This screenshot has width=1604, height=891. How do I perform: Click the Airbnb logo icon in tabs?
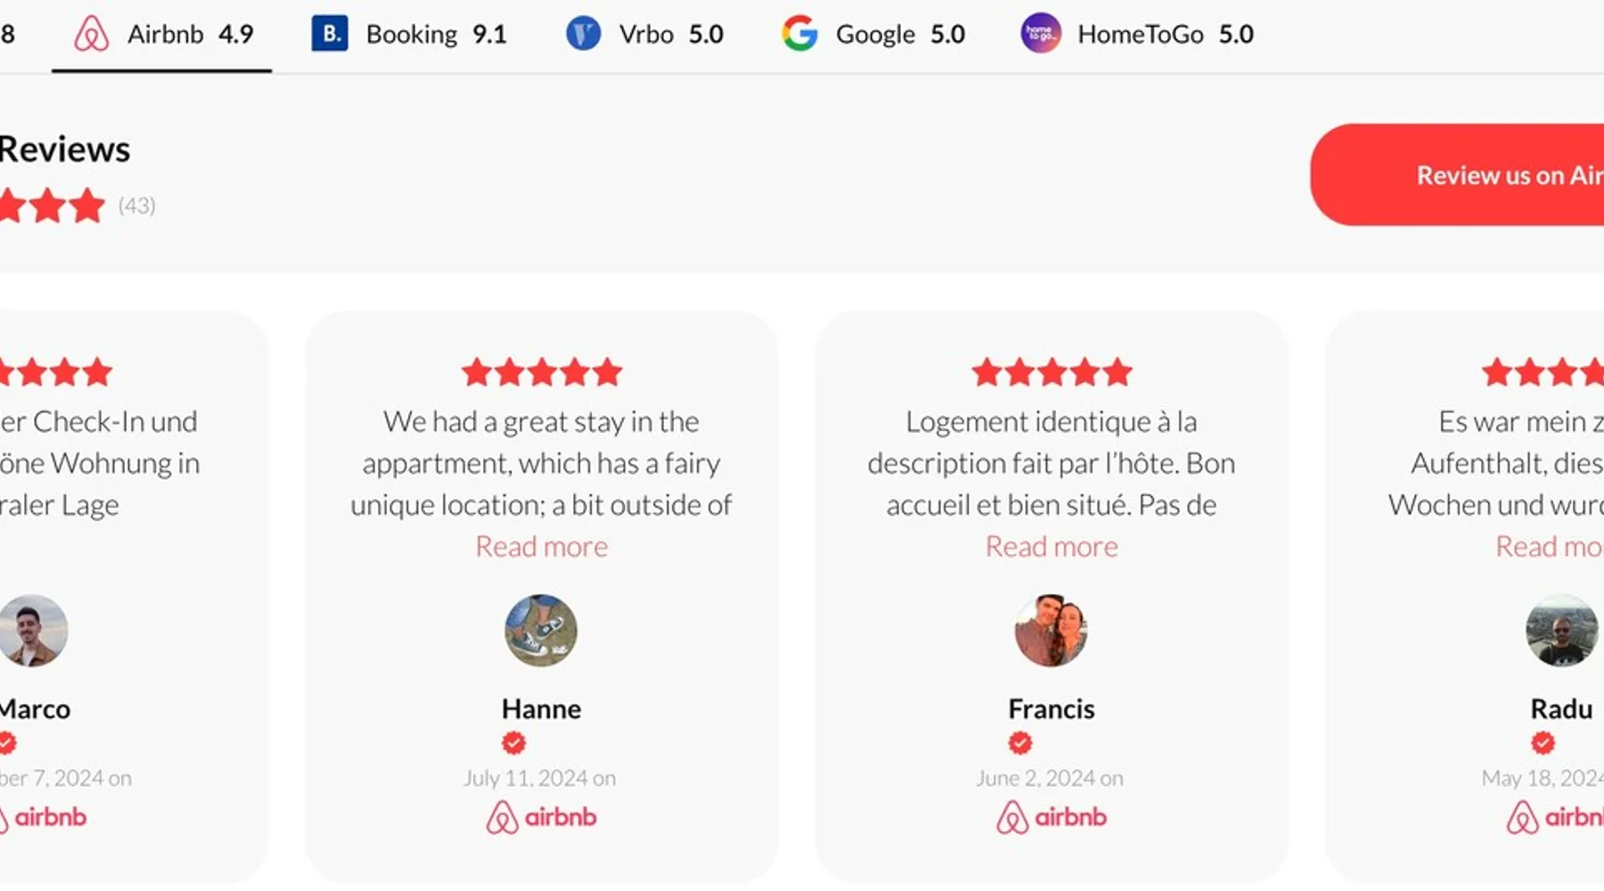[91, 35]
